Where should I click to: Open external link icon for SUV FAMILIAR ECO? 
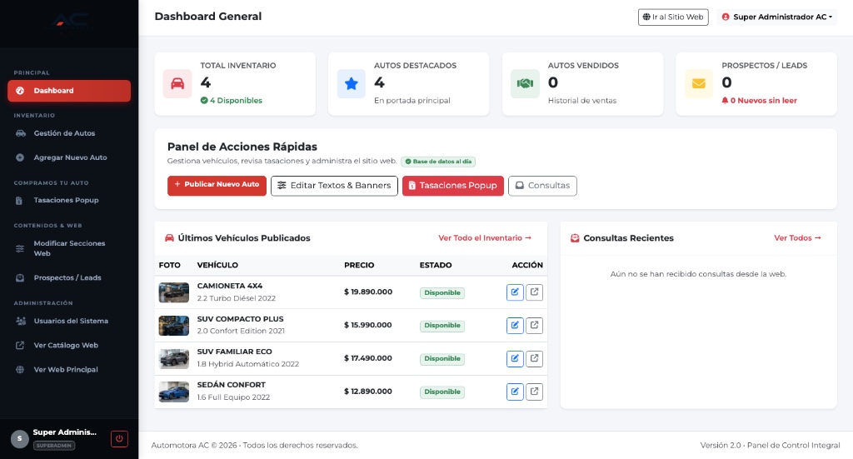click(x=534, y=358)
